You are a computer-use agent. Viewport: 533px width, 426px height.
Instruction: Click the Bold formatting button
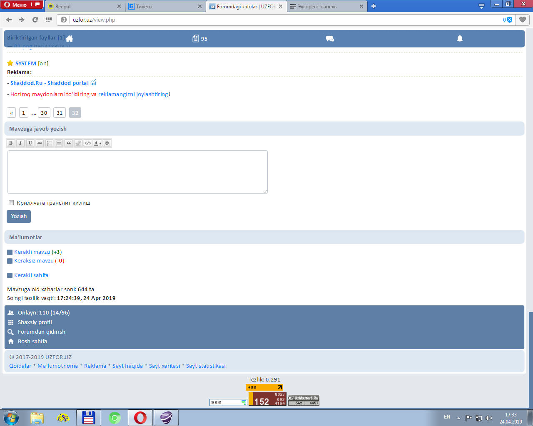pyautogui.click(x=11, y=143)
